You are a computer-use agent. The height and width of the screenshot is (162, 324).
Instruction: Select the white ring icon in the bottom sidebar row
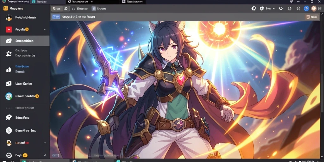(9, 155)
